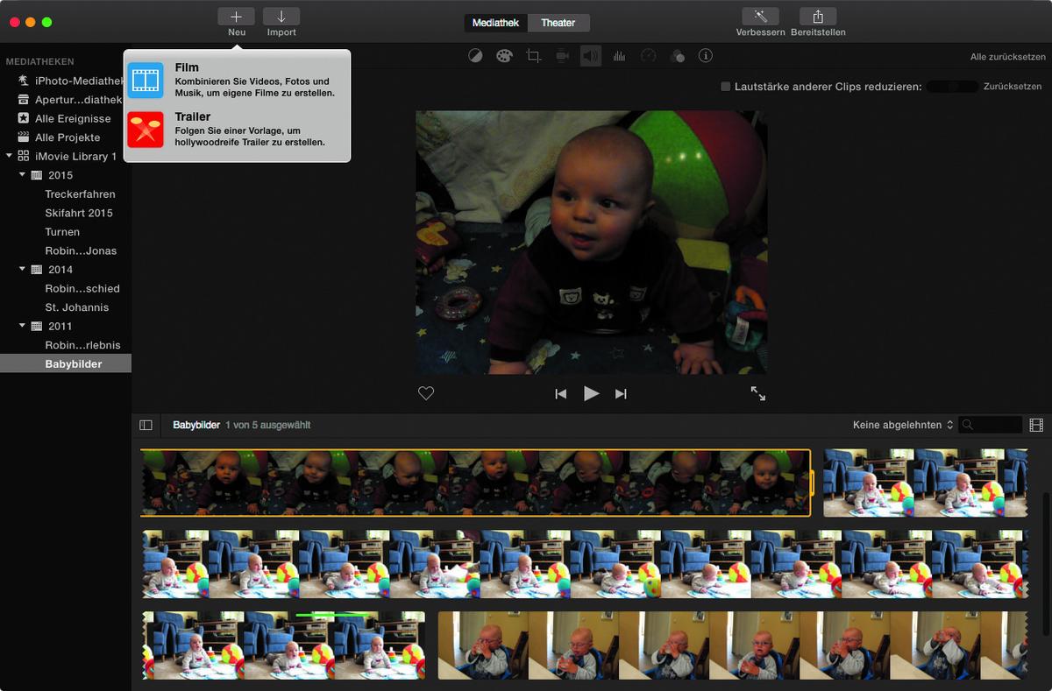Viewport: 1052px width, 691px height.
Task: Click the Neu plus button
Action: coord(236,17)
